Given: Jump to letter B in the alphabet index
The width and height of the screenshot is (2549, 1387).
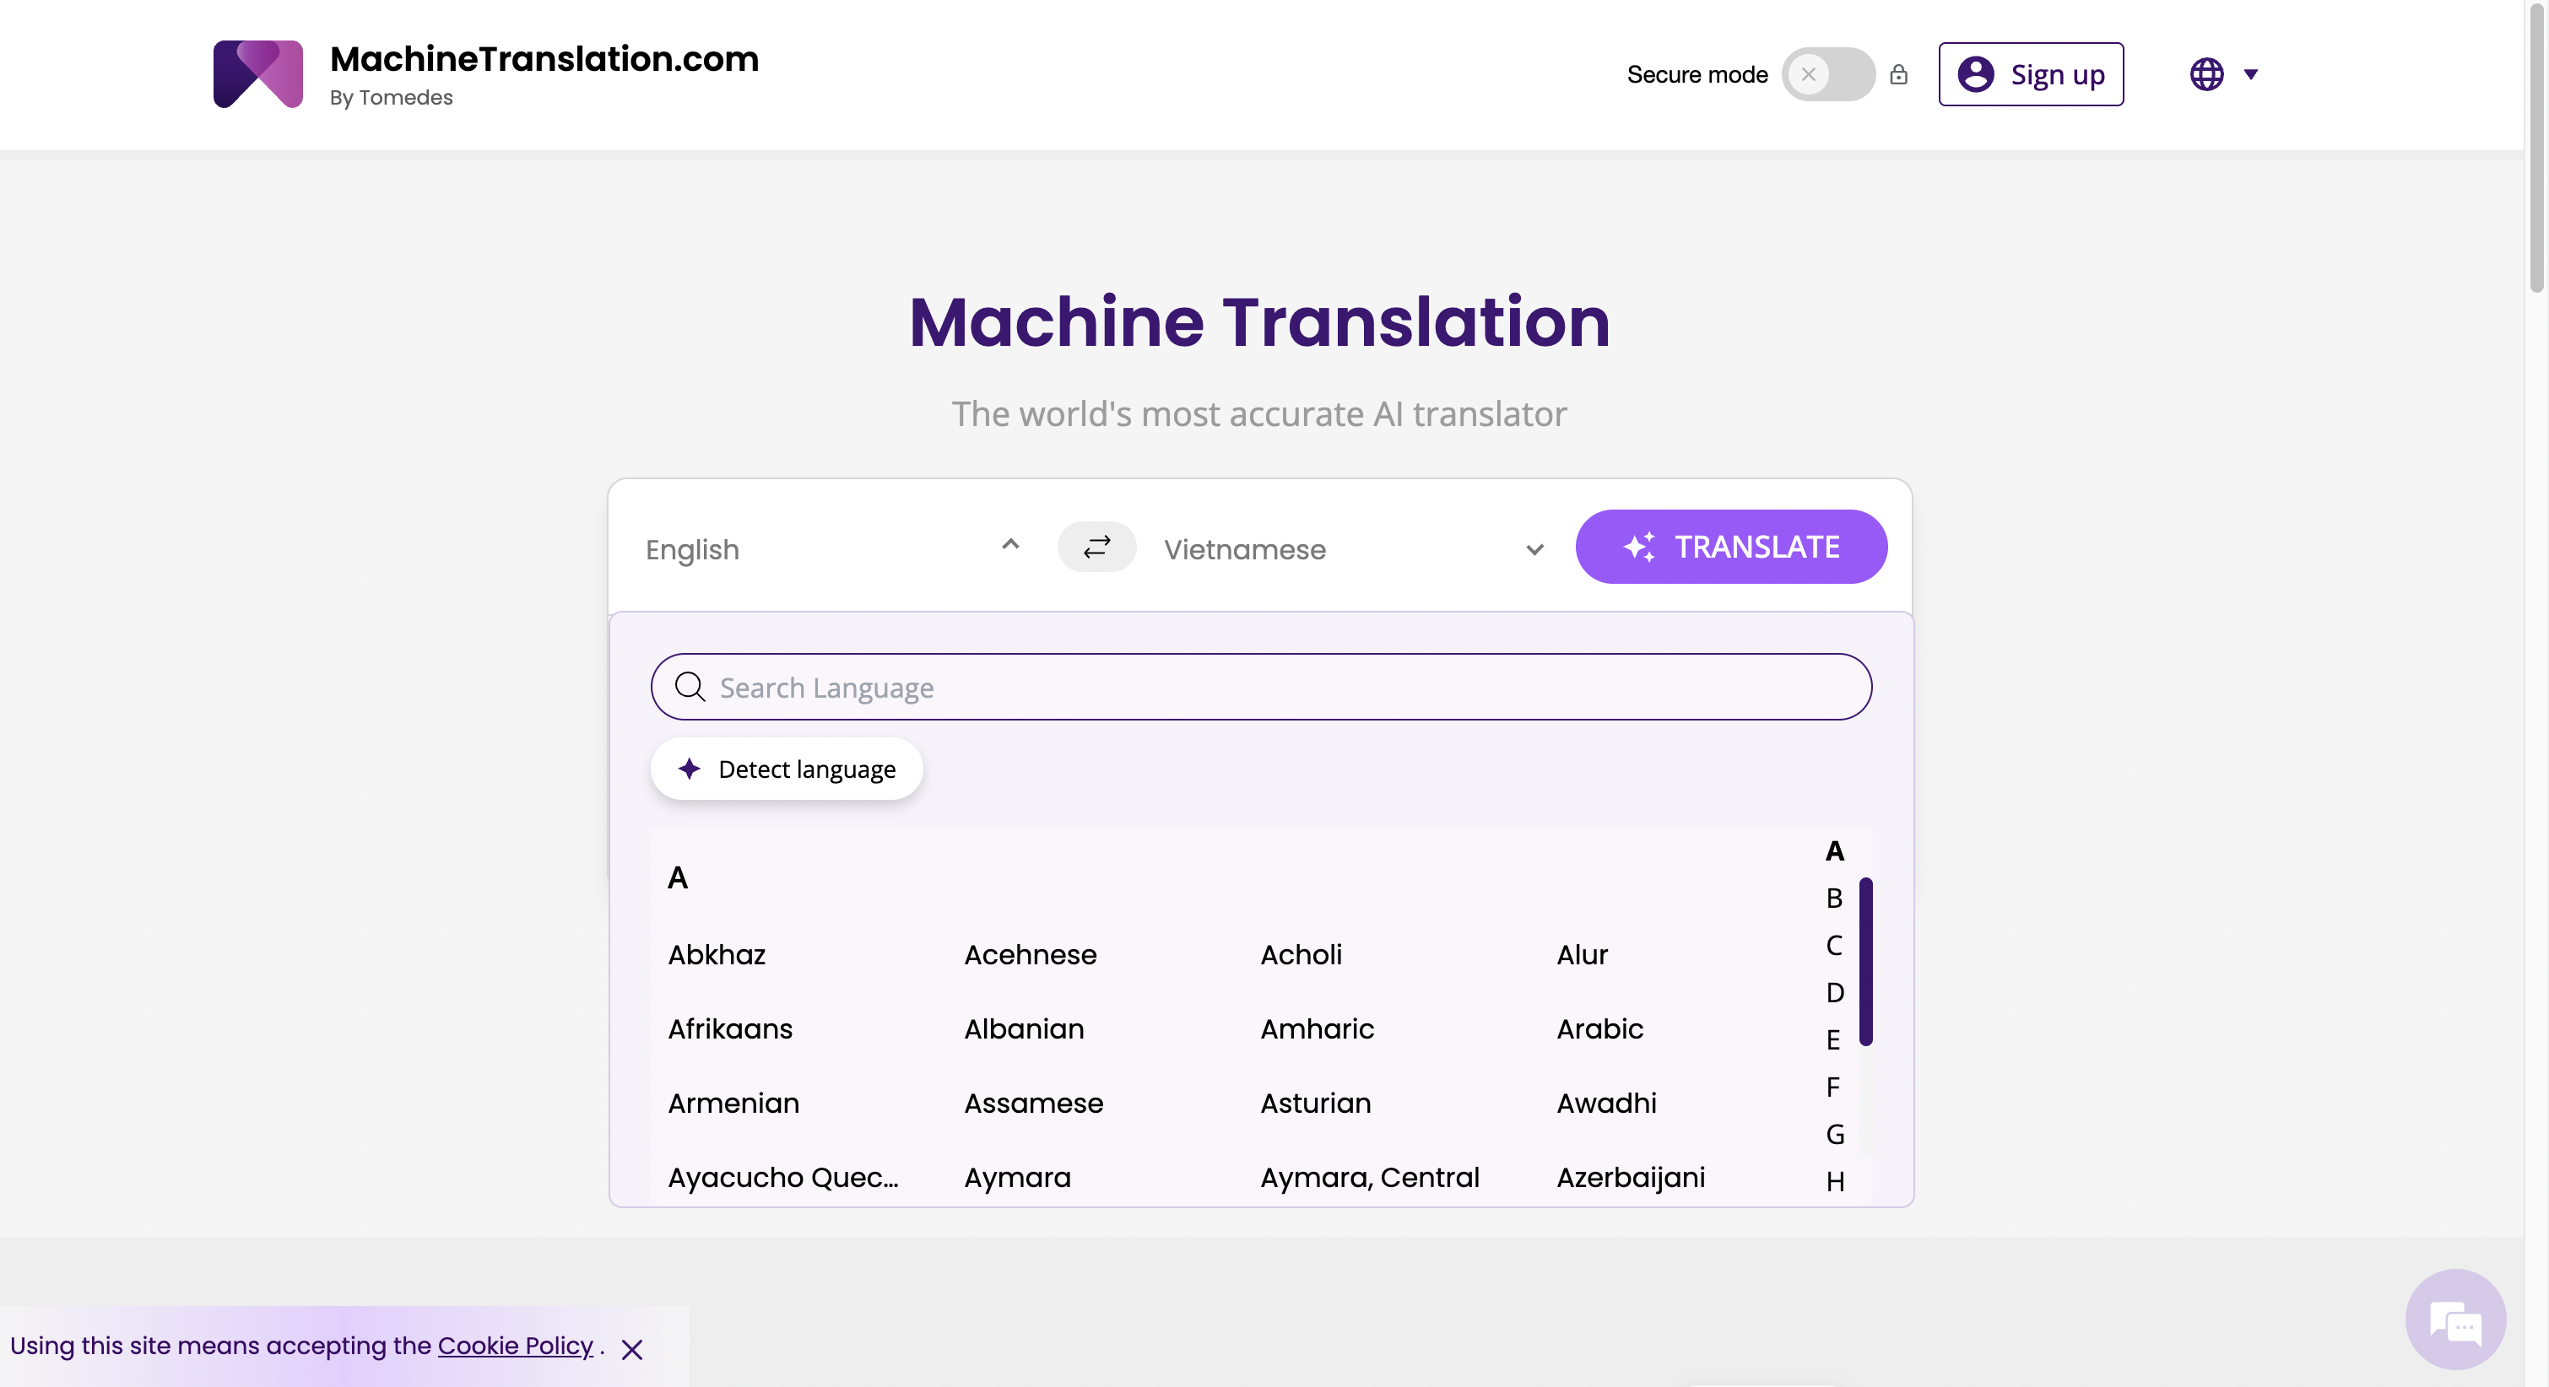Looking at the screenshot, I should (1835, 898).
